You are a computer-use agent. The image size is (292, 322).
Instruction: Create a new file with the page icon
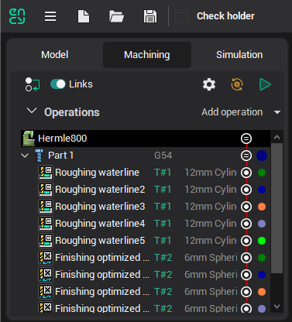[84, 16]
